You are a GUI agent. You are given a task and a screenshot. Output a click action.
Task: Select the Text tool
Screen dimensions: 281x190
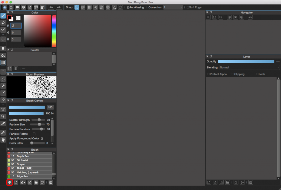pyautogui.click(x=3, y=109)
